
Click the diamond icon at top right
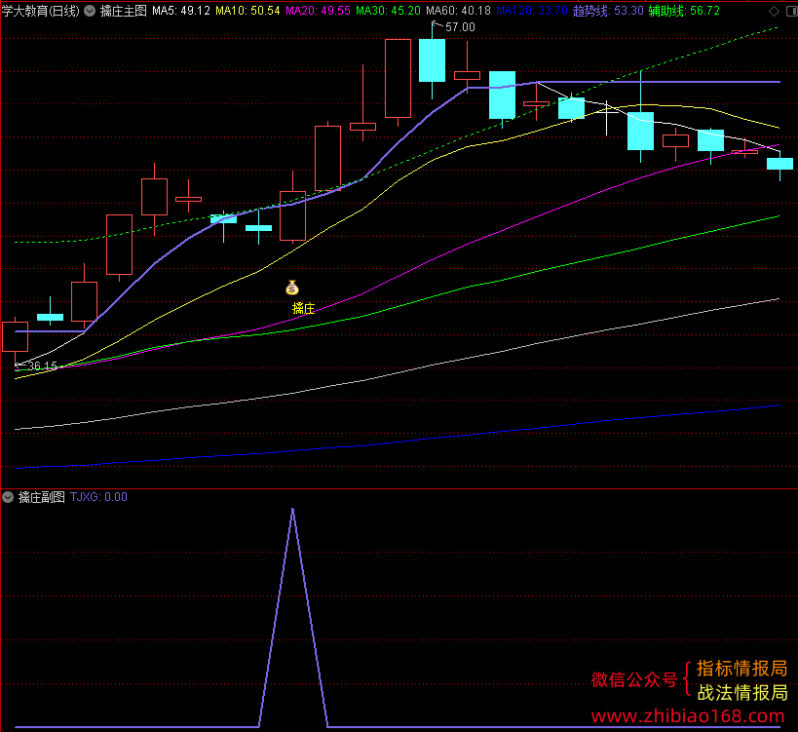click(x=774, y=11)
